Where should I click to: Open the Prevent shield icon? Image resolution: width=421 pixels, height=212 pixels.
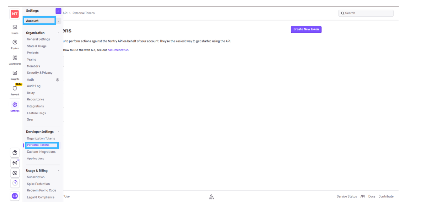tap(15, 88)
